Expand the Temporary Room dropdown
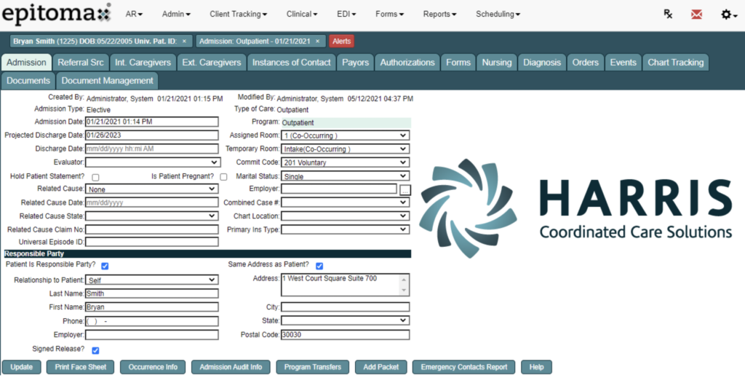The height and width of the screenshot is (378, 745). 346,149
